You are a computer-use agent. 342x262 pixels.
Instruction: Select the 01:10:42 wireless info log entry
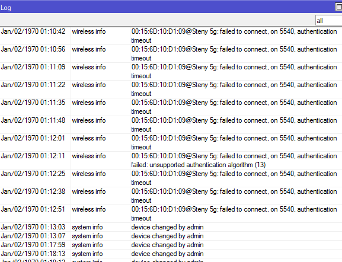[x=171, y=36]
